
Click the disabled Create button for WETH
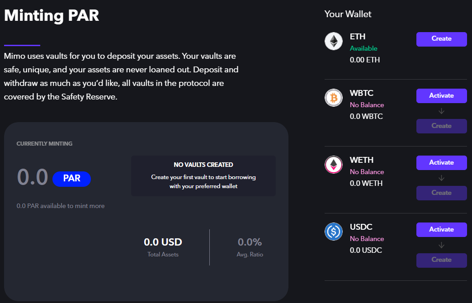(x=442, y=193)
